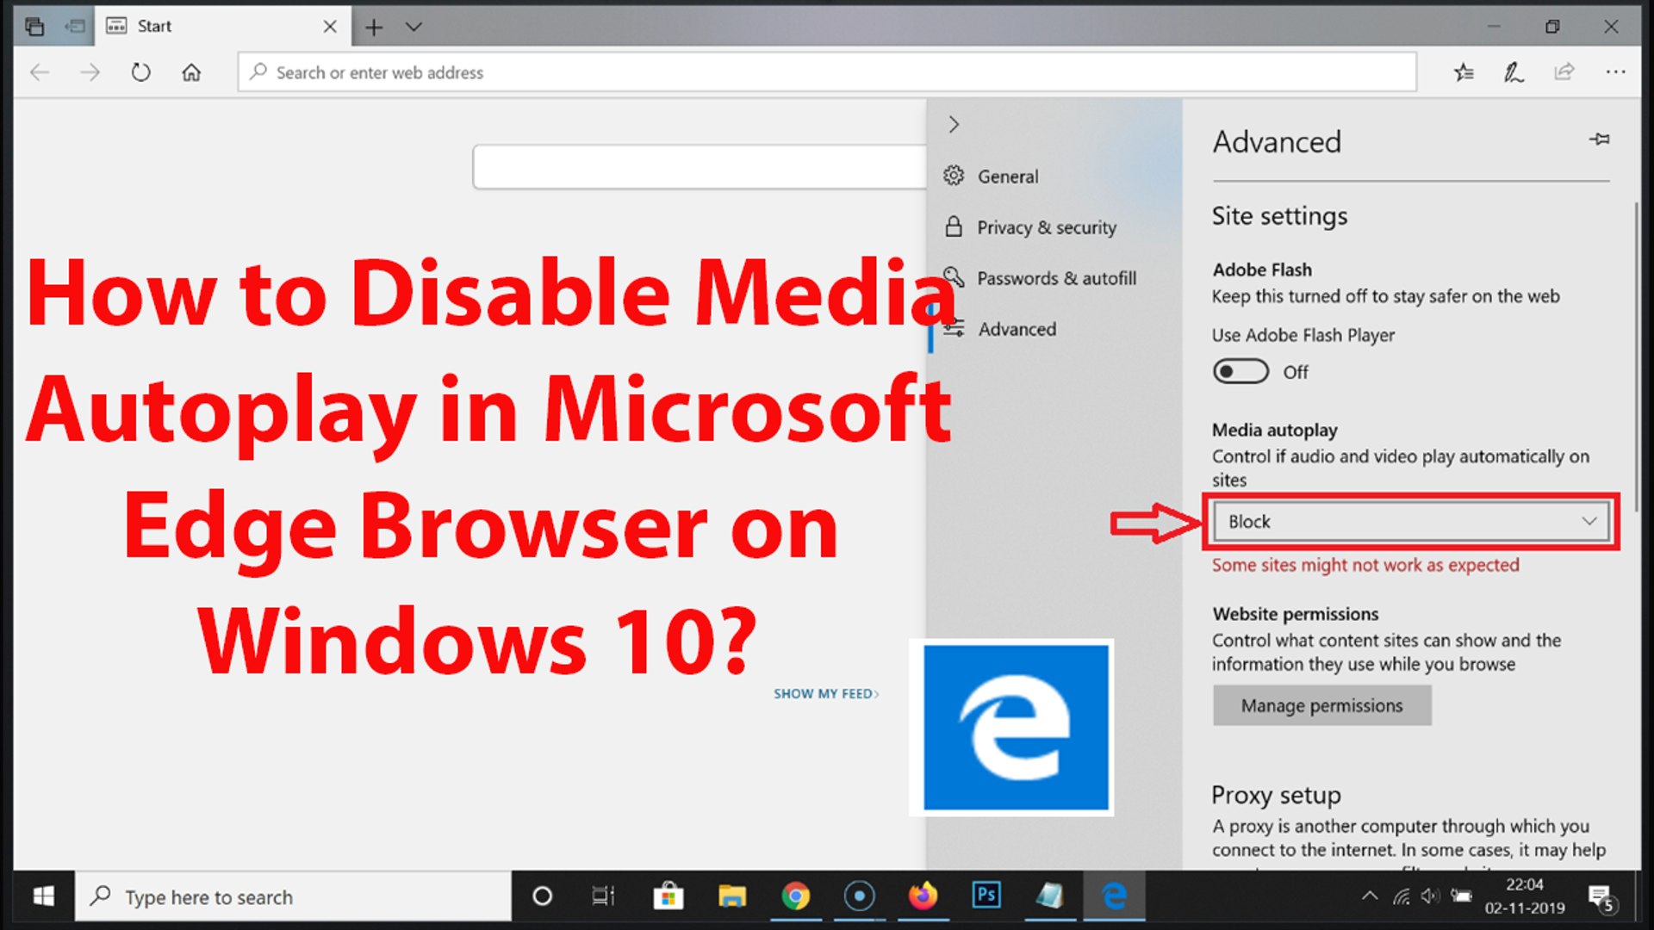Click the Favorites star icon
Image resolution: width=1654 pixels, height=930 pixels.
[x=1464, y=72]
